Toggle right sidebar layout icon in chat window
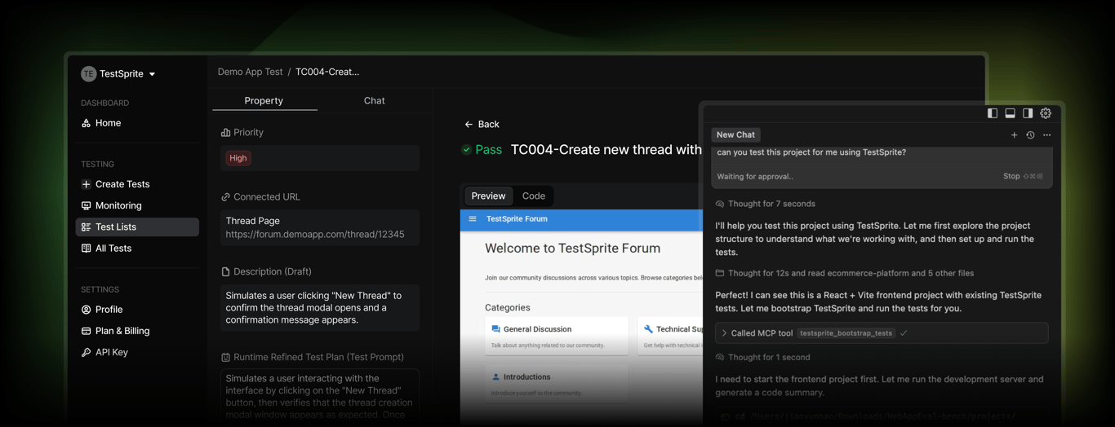 click(x=1028, y=113)
